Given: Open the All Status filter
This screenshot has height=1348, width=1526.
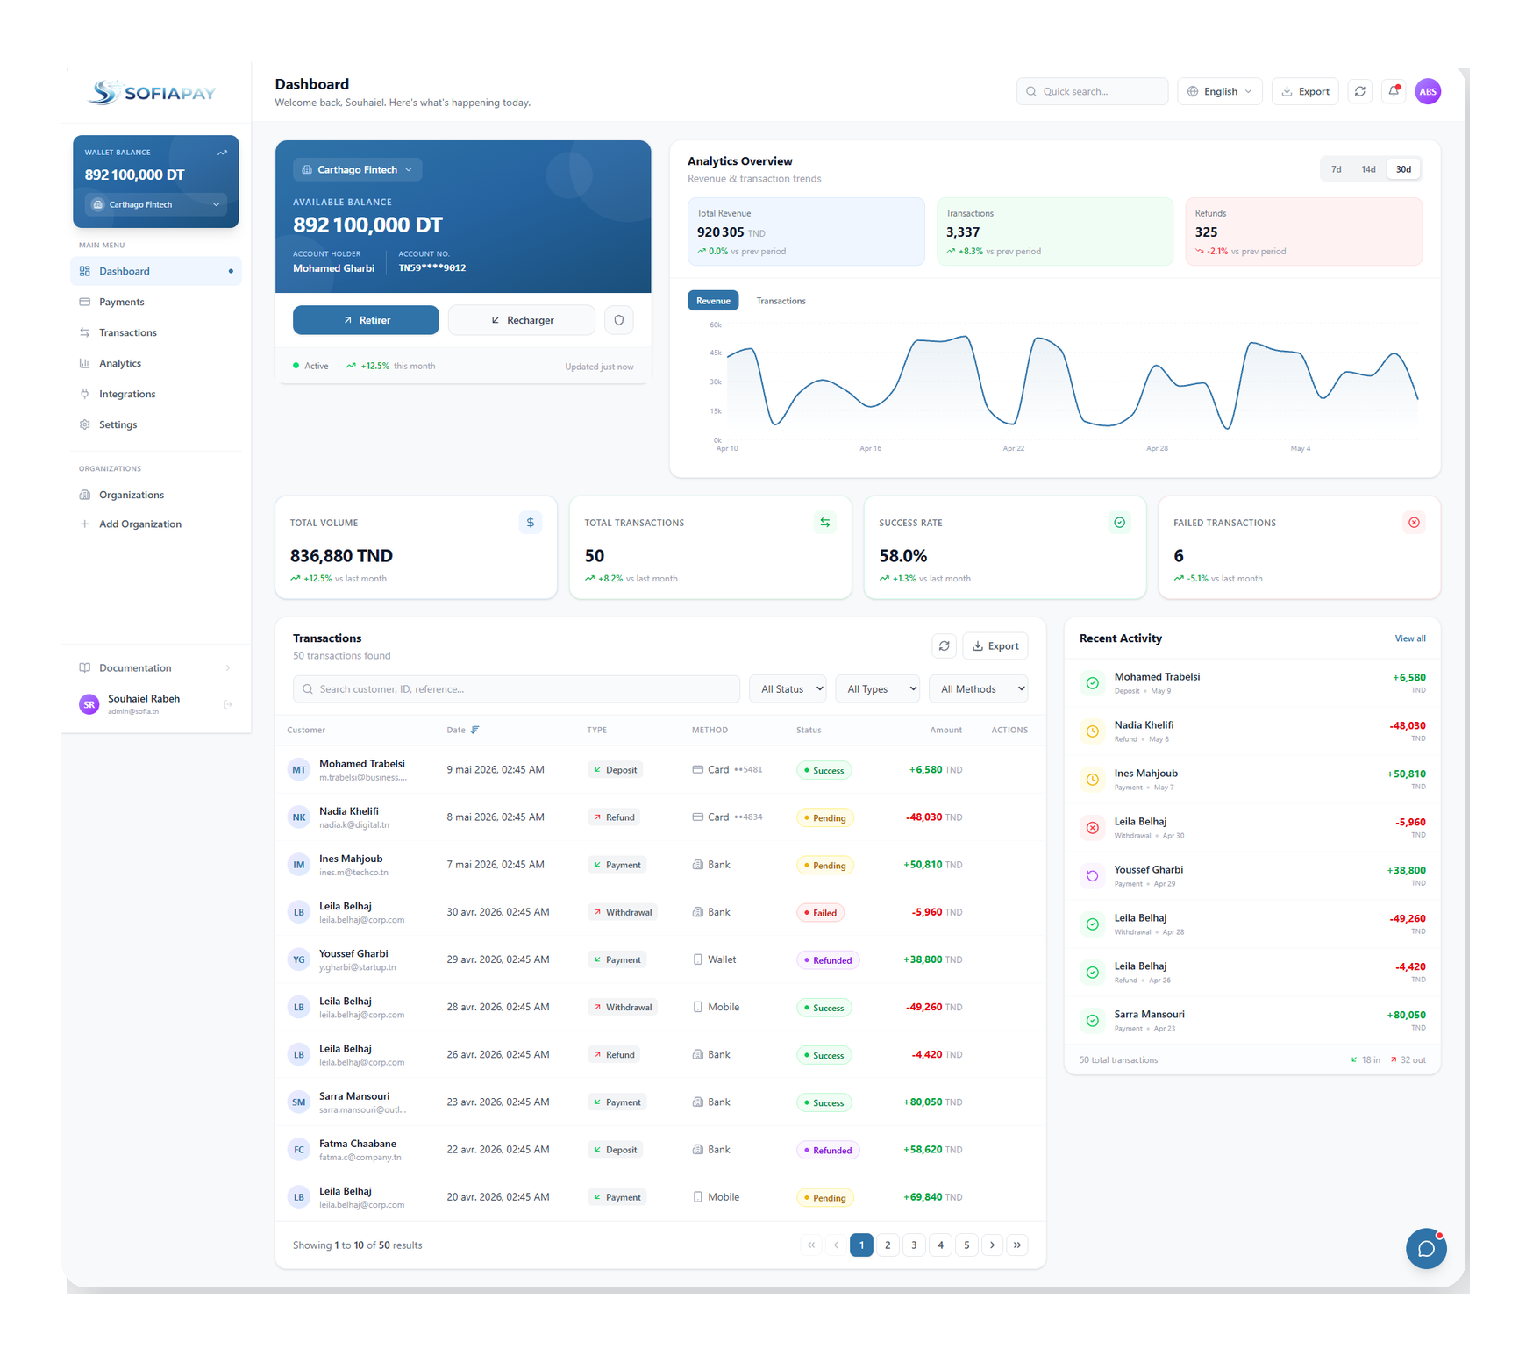Looking at the screenshot, I should tap(788, 689).
